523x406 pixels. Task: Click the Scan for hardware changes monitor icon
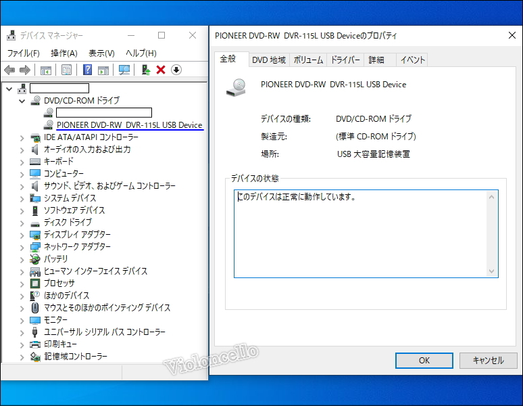(x=124, y=70)
